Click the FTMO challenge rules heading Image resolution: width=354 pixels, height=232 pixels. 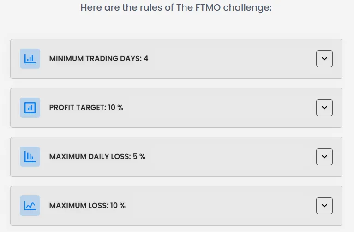click(x=176, y=8)
